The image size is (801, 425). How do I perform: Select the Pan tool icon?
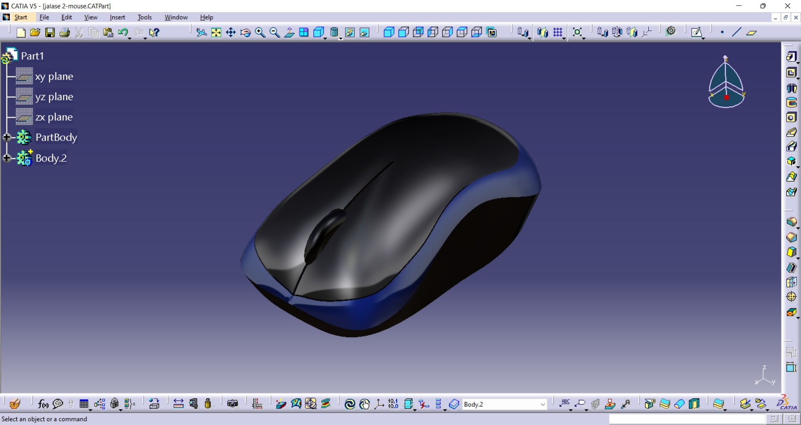tap(231, 33)
